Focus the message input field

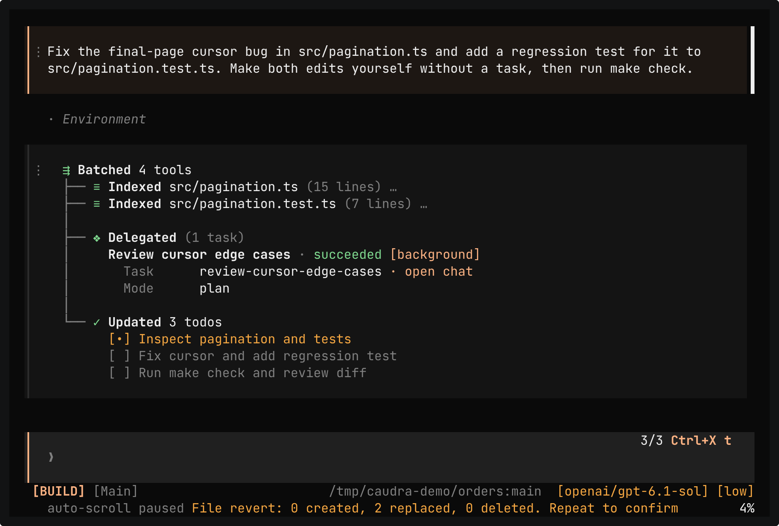pos(391,458)
